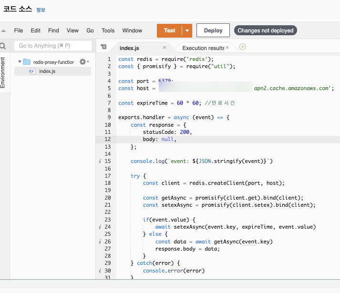Add a new tab with plus icon

pos(243,47)
